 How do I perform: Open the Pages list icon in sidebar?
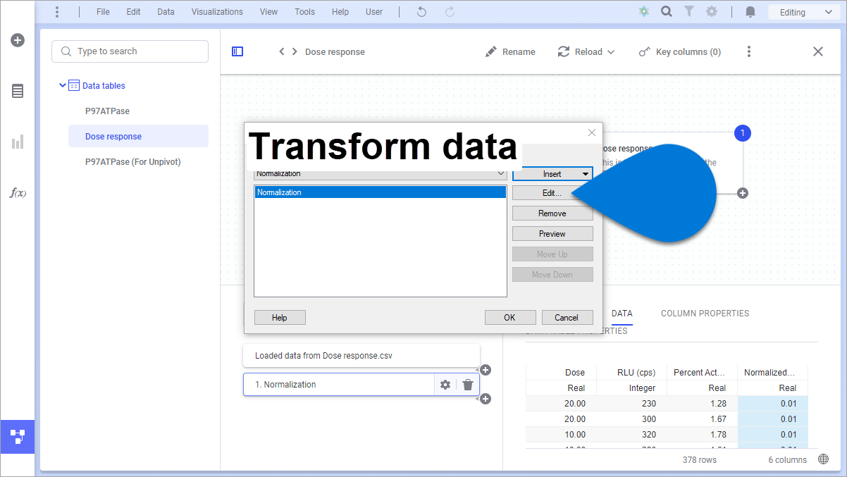[18, 91]
